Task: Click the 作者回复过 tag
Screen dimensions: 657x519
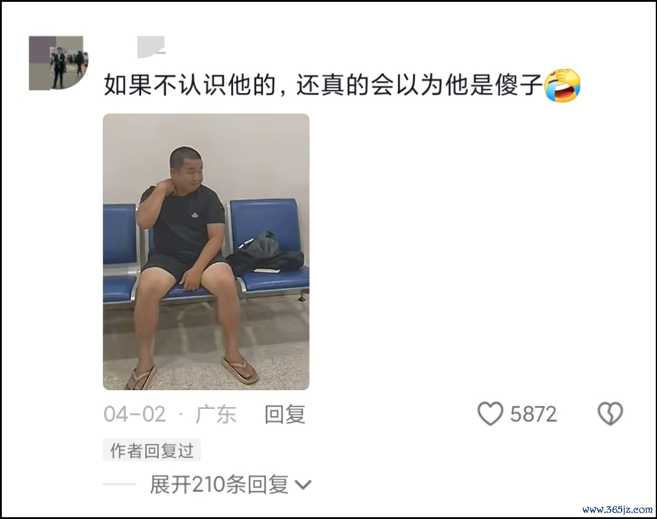Action: (x=151, y=450)
